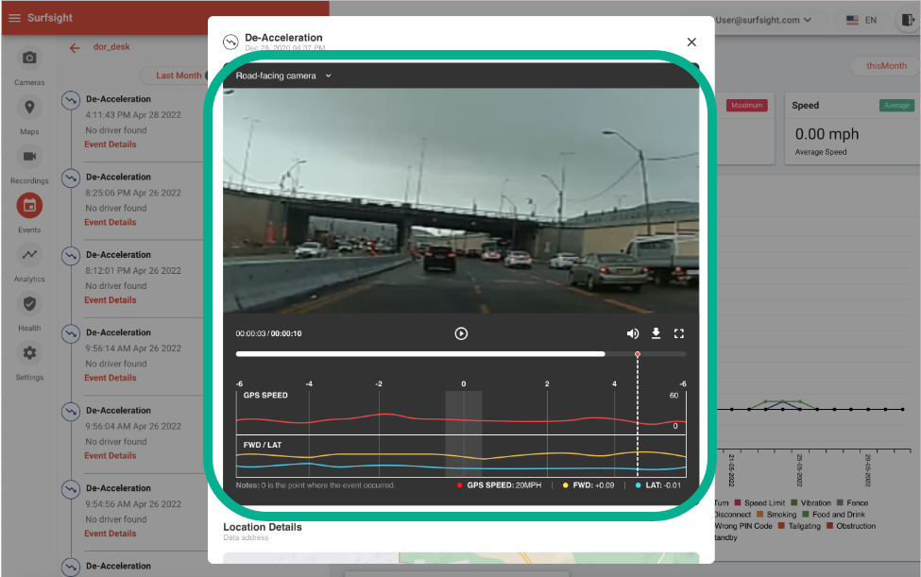Toggle the Wrong PIN Code legend entry
Image resolution: width=921 pixels, height=577 pixels.
[x=743, y=527]
